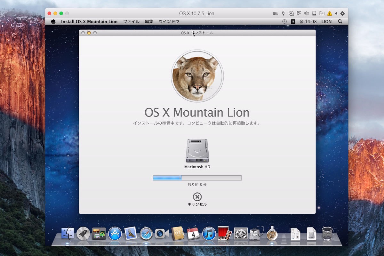Open Disk Utility from the Dock

tap(256, 234)
